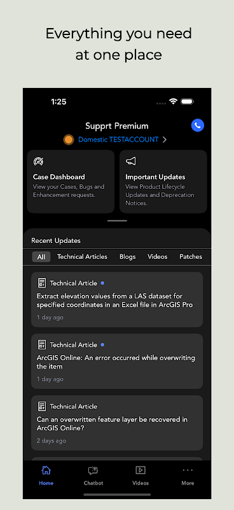Screen dimensions: 234x510
Task: Open the More ellipsis icon
Action: (188, 470)
